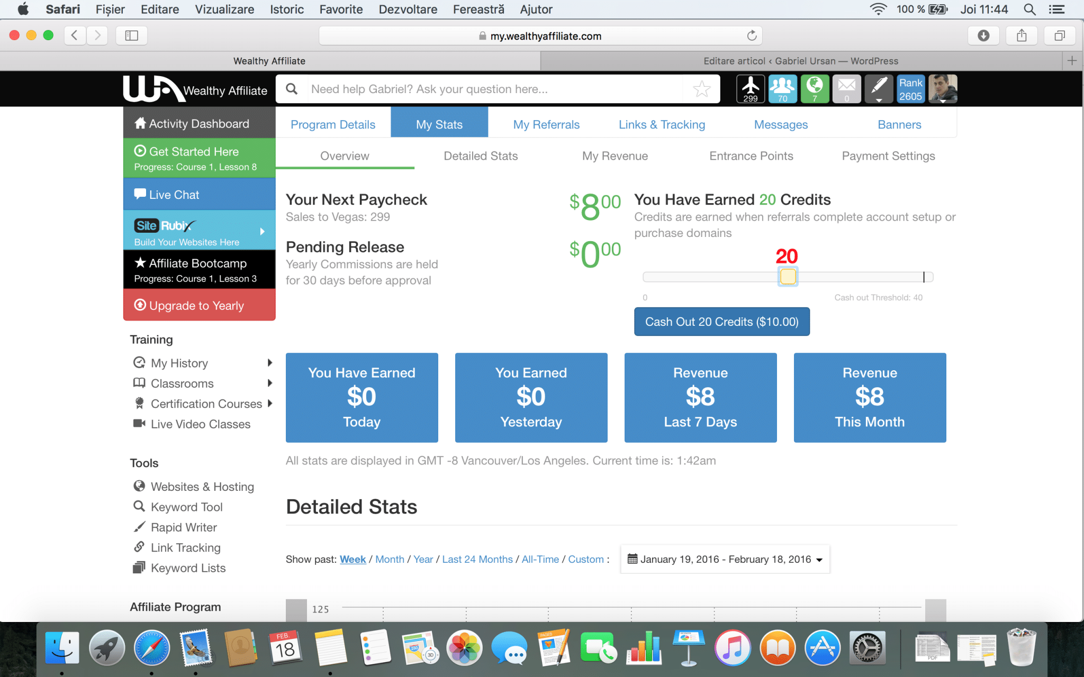Click the Wealthy Affiliate logo

(195, 89)
